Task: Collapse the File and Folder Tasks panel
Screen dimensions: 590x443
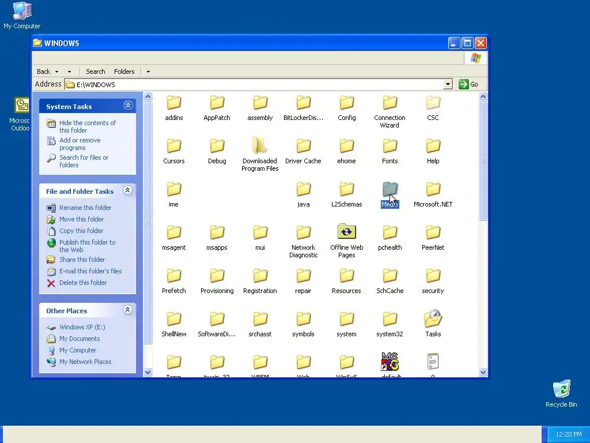Action: tap(128, 190)
